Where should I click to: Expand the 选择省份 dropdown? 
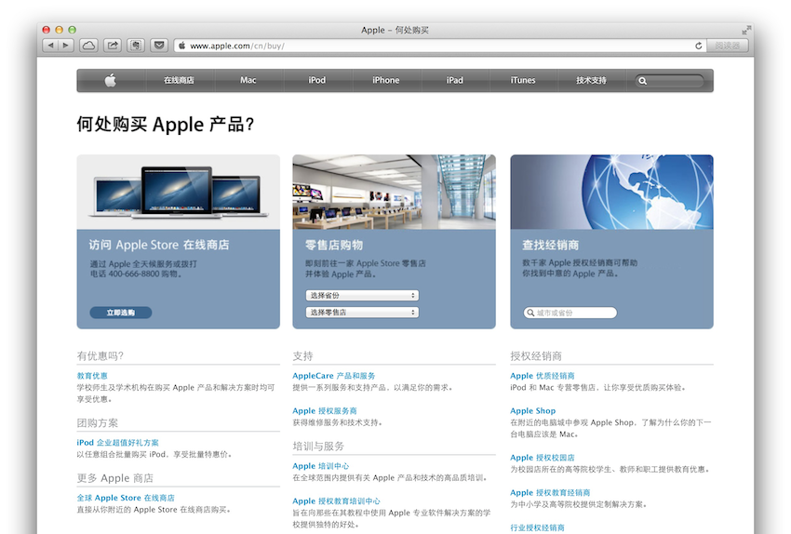[x=362, y=296]
